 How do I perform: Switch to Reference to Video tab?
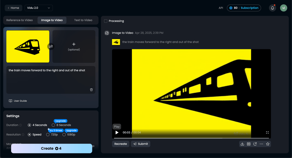click(x=20, y=20)
